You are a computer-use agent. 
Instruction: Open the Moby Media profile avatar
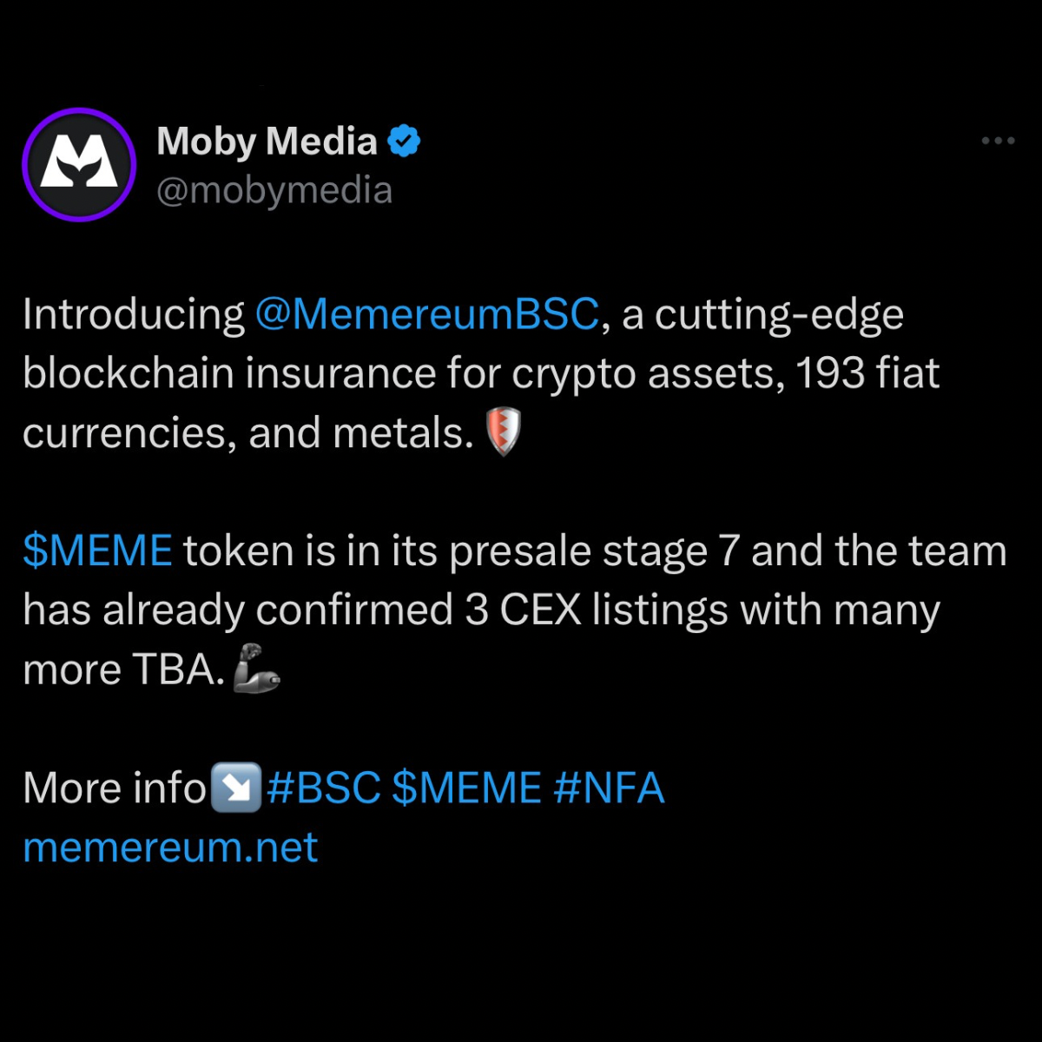79,164
